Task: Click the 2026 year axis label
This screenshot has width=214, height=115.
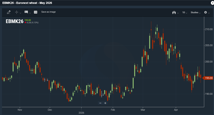Action: pyautogui.click(x=81, y=113)
